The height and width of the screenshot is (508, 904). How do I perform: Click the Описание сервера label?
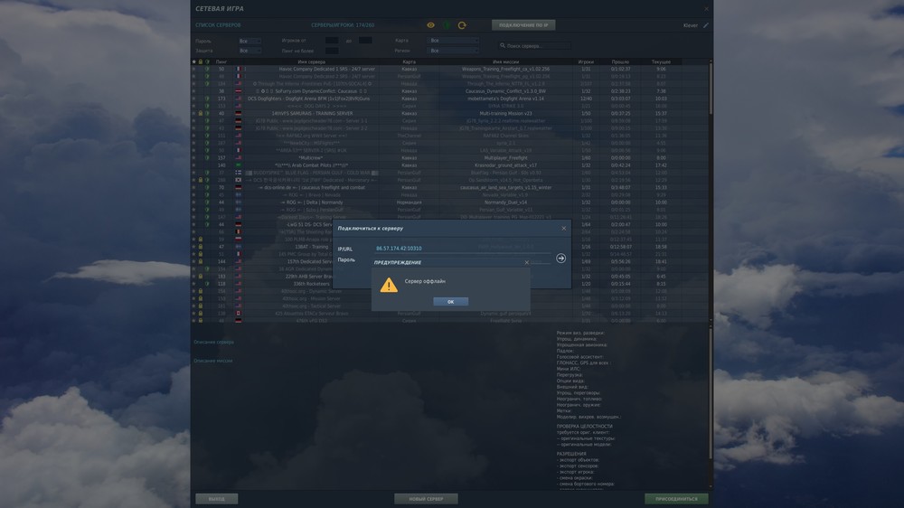coord(214,342)
